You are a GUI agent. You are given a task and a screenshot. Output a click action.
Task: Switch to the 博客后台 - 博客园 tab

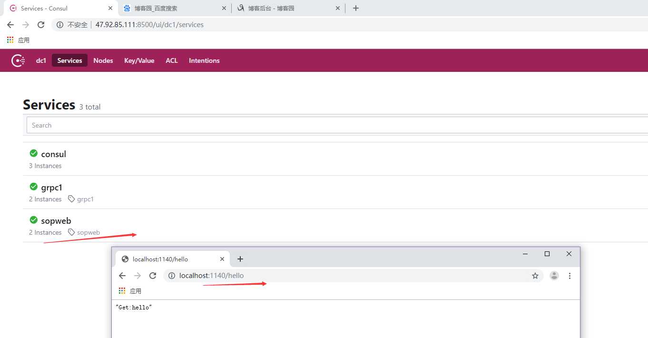288,8
